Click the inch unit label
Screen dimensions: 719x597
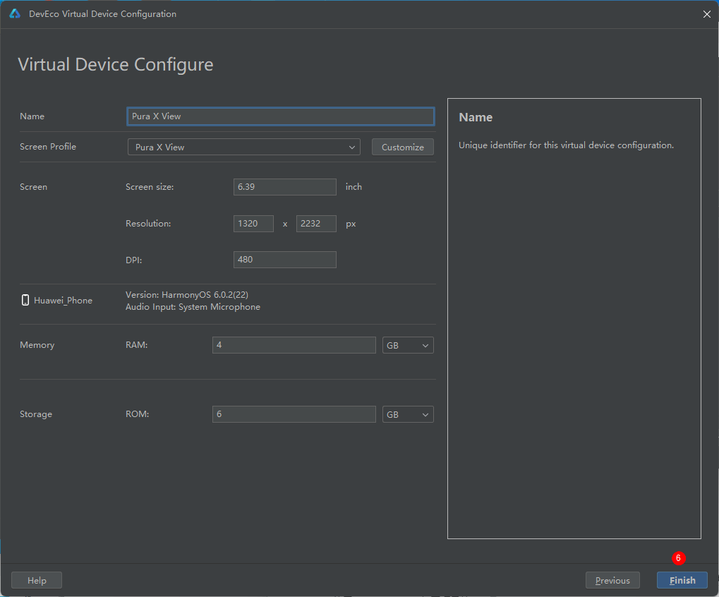354,187
